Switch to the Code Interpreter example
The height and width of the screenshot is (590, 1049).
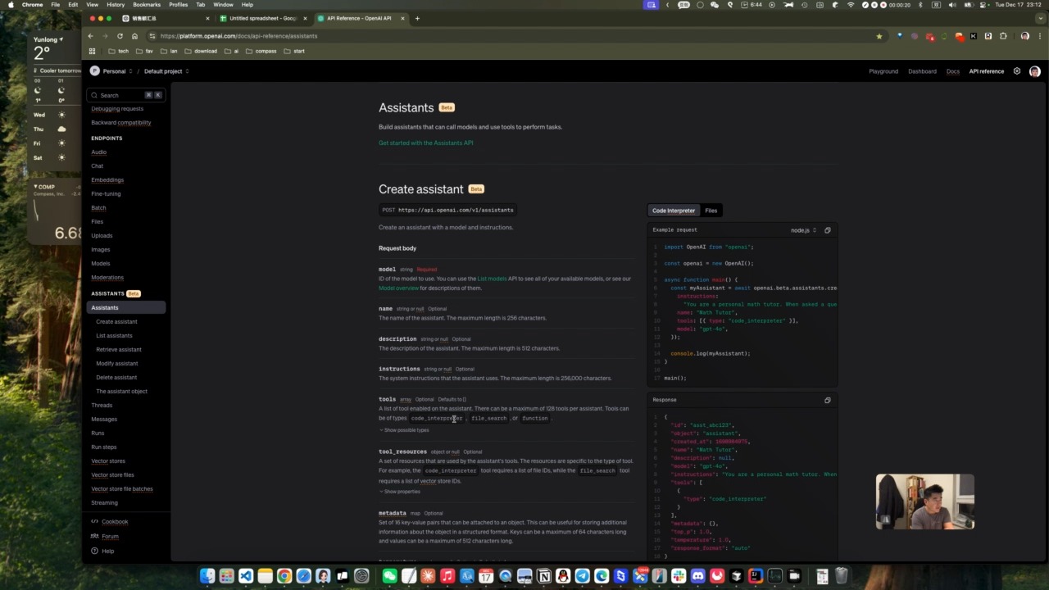point(674,211)
